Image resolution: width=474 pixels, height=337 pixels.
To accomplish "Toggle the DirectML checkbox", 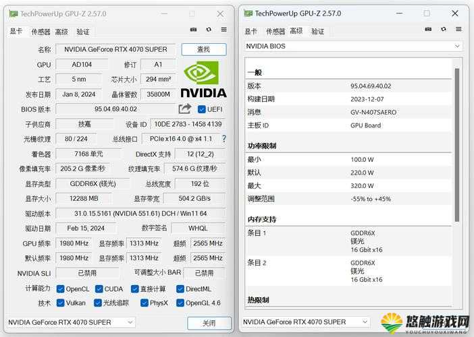I will pos(180,288).
